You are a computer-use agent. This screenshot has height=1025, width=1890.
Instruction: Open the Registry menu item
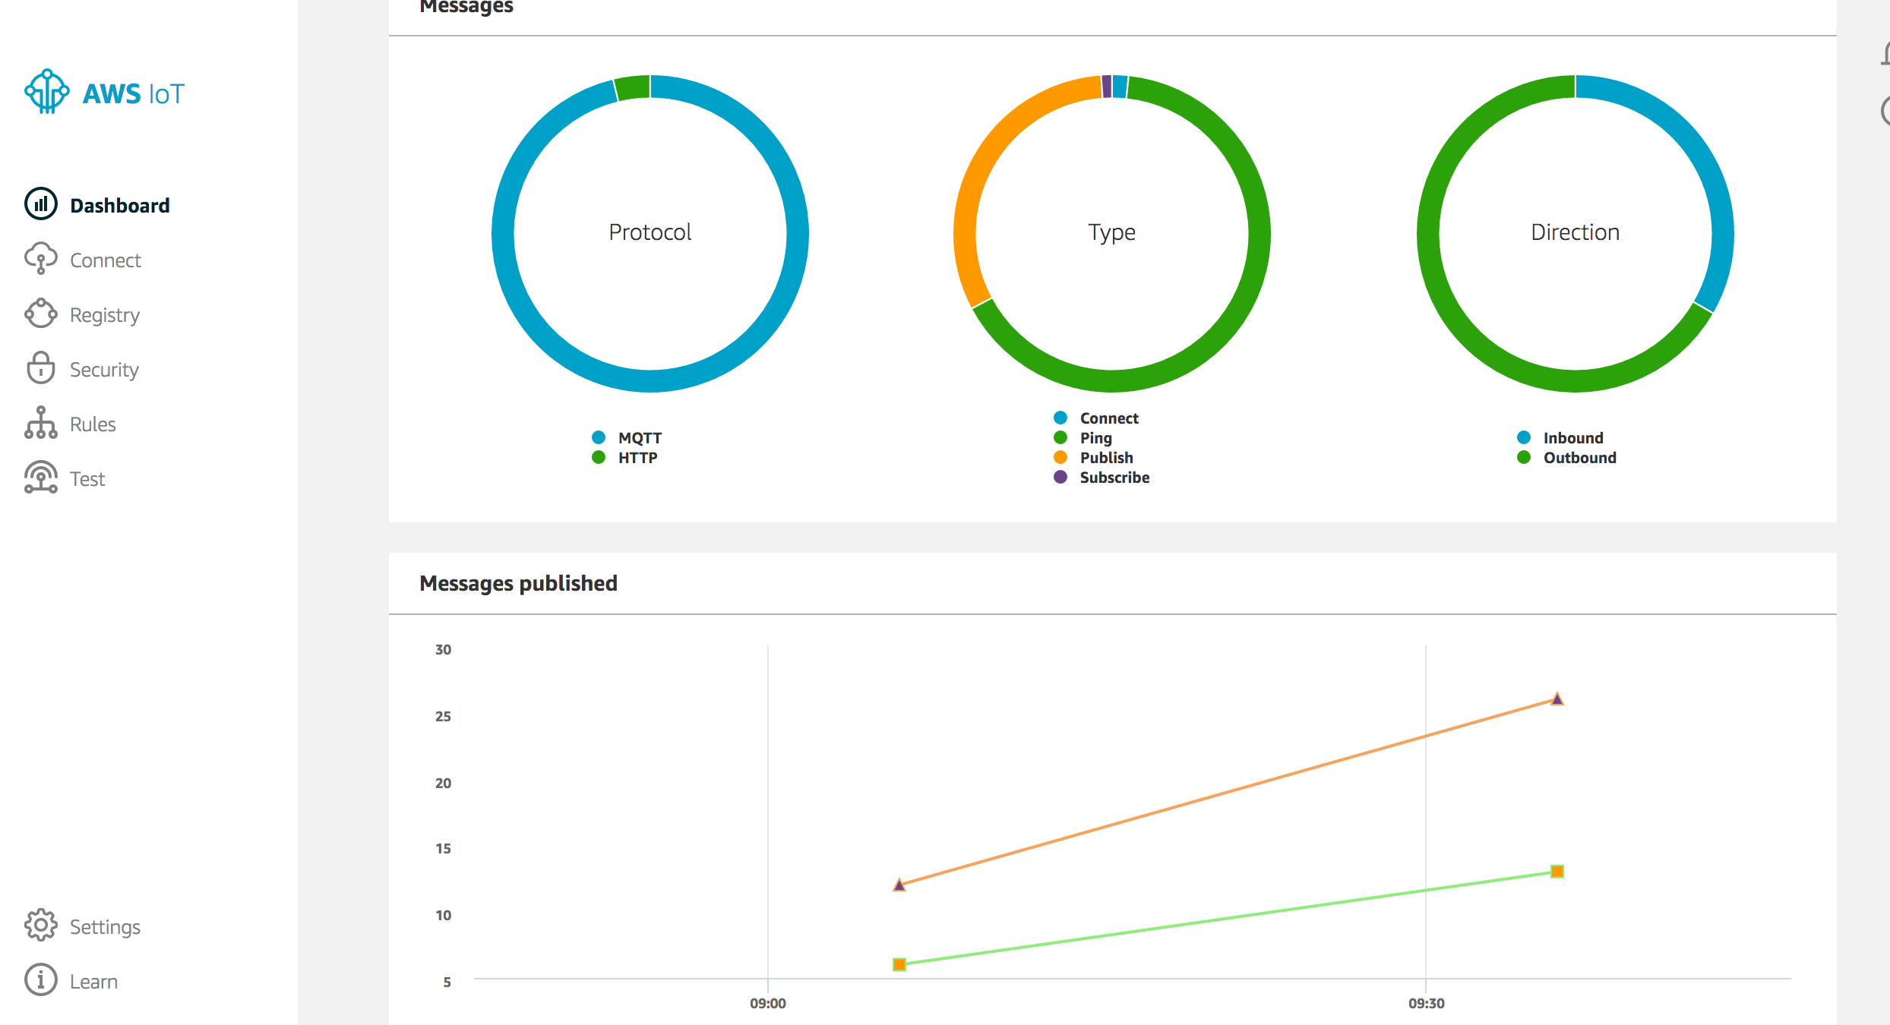[x=105, y=315]
